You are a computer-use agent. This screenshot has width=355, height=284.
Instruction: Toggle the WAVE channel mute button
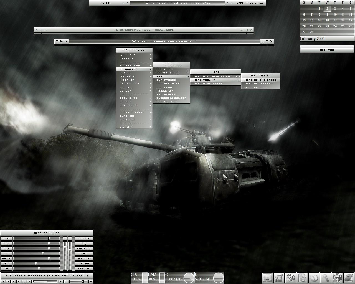6,239
